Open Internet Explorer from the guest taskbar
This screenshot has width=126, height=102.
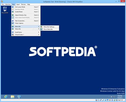[6, 97]
